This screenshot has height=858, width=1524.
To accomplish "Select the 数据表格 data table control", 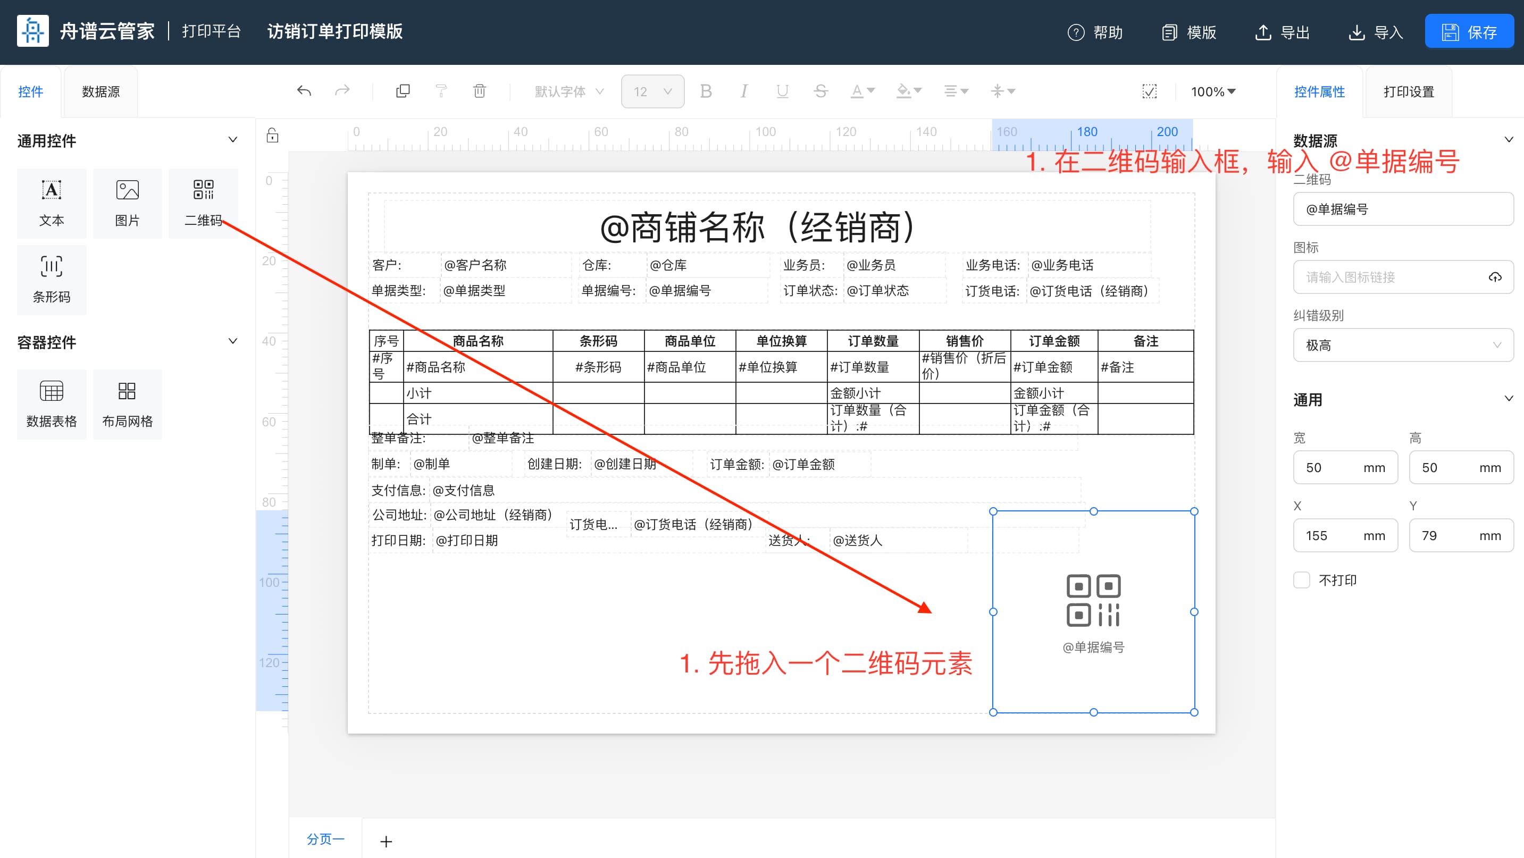I will 52,405.
